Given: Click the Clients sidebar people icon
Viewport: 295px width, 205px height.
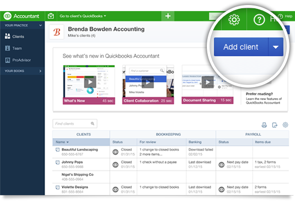Looking at the screenshot, I should (8, 36).
